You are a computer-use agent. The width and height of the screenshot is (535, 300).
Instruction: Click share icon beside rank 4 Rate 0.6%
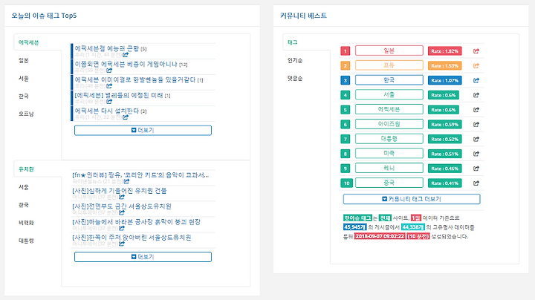(x=476, y=95)
